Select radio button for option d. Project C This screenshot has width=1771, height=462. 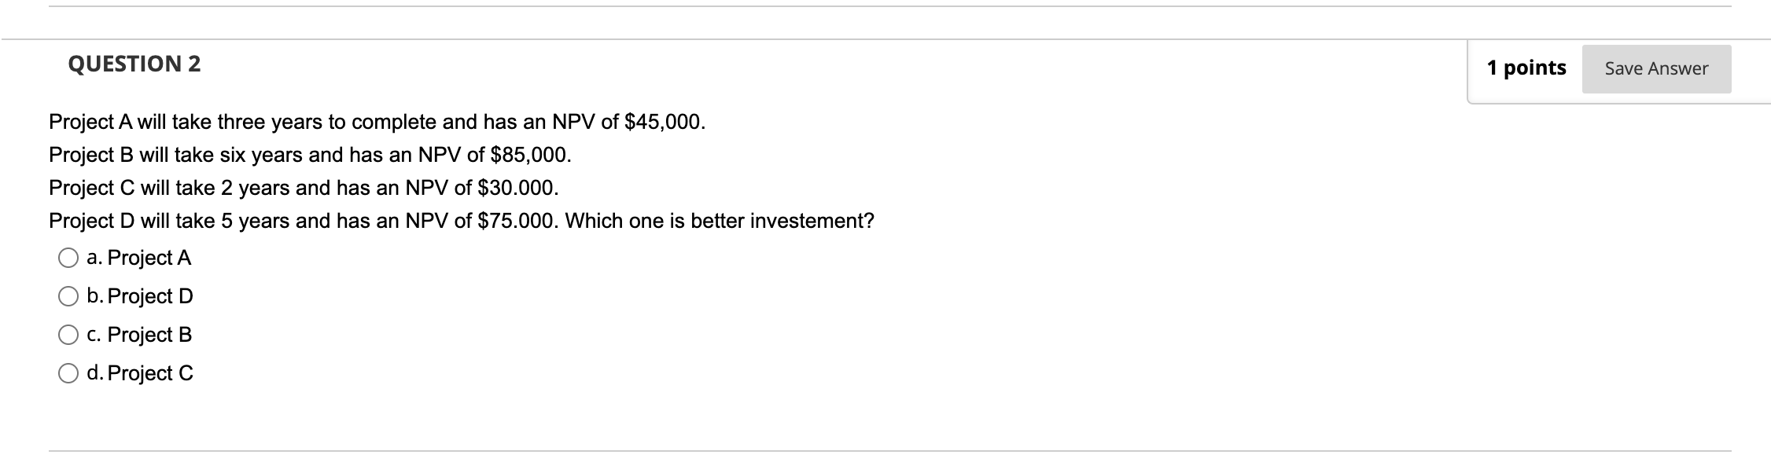coord(68,372)
